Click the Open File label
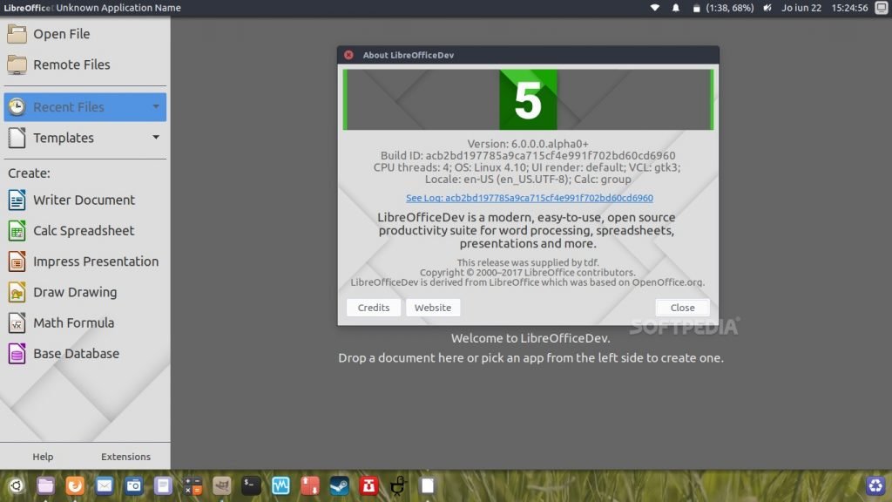 [62, 34]
